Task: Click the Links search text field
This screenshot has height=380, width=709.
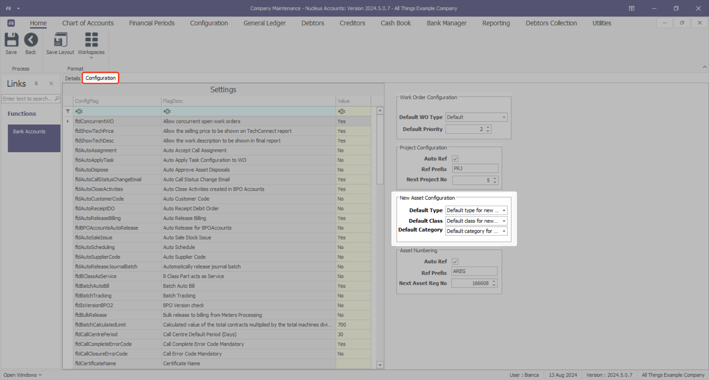Action: (28, 99)
